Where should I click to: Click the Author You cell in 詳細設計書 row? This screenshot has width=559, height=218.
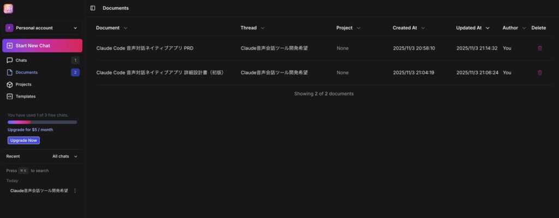[x=507, y=72]
